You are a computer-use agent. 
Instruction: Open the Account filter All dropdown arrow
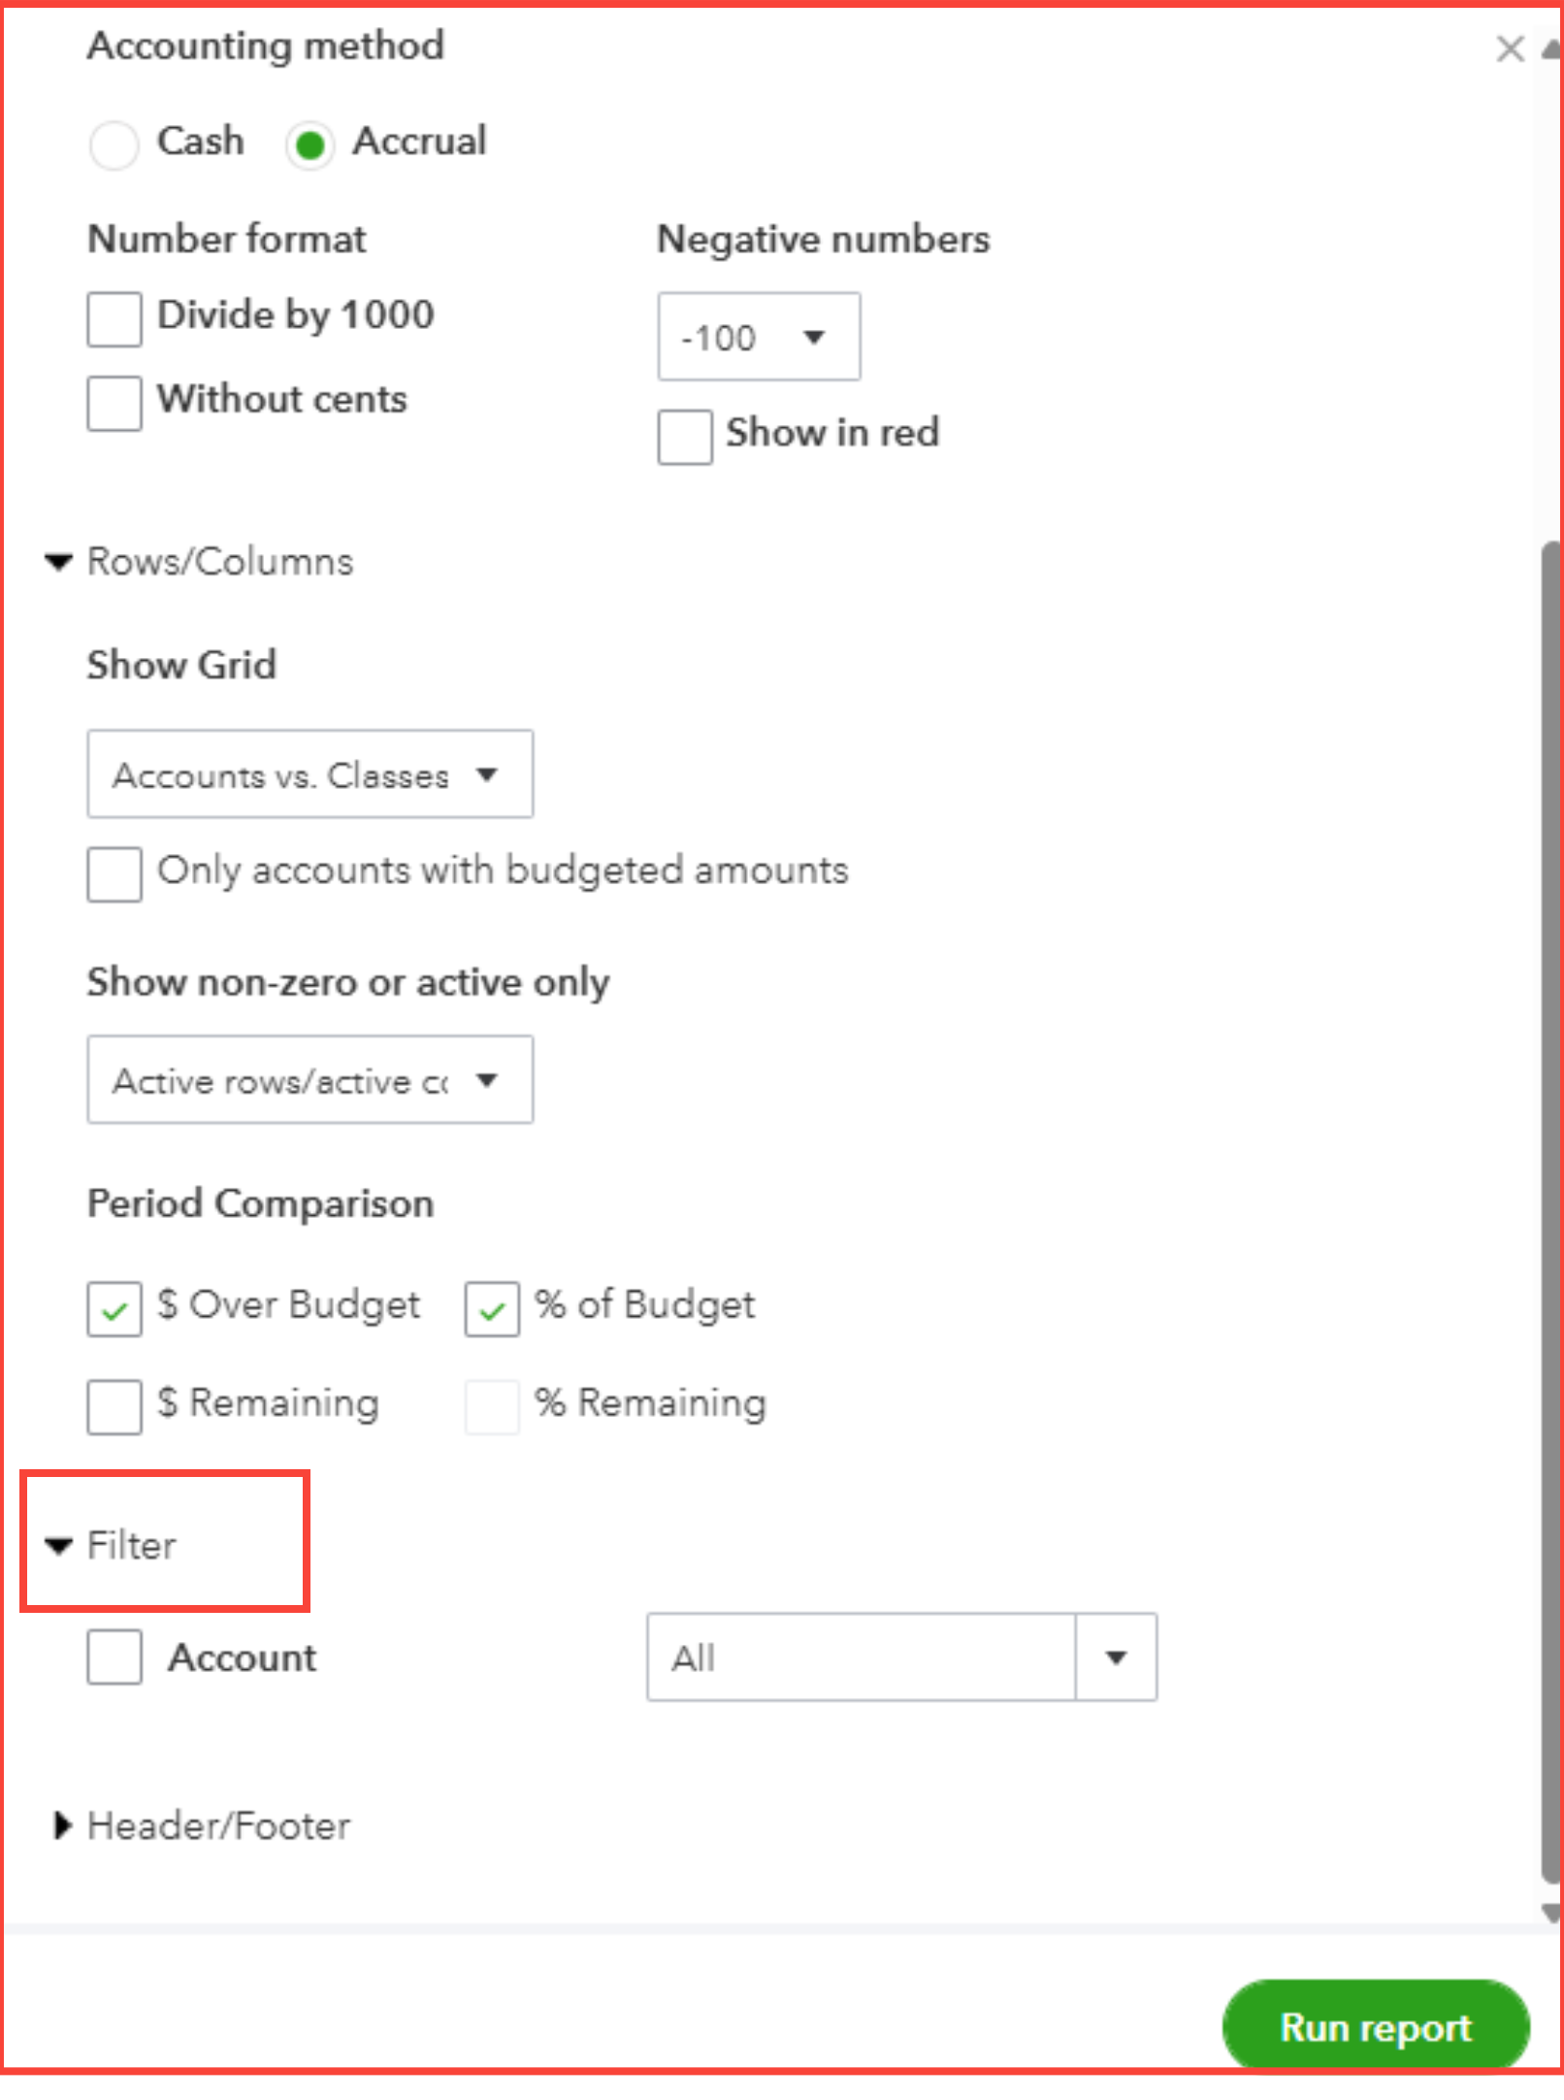click(x=1116, y=1657)
